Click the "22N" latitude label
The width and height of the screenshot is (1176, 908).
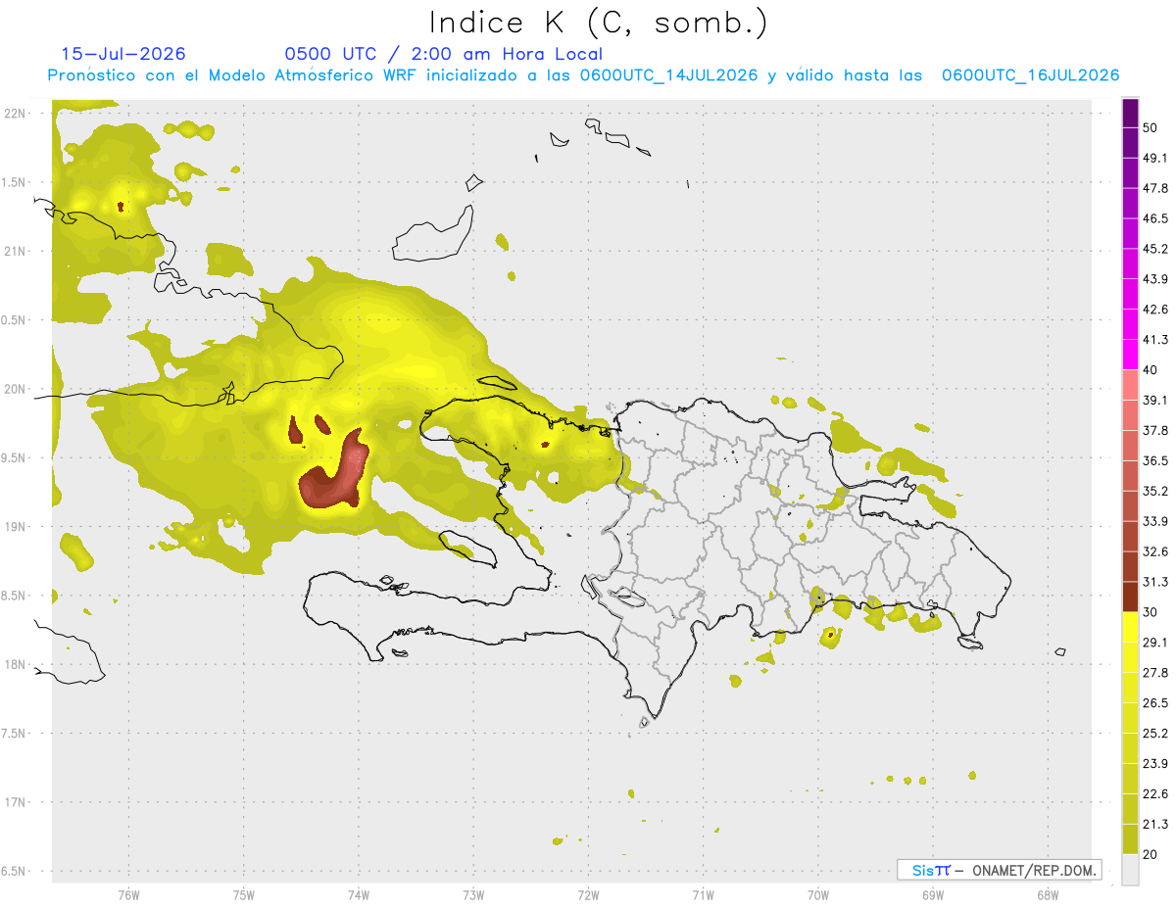14,114
